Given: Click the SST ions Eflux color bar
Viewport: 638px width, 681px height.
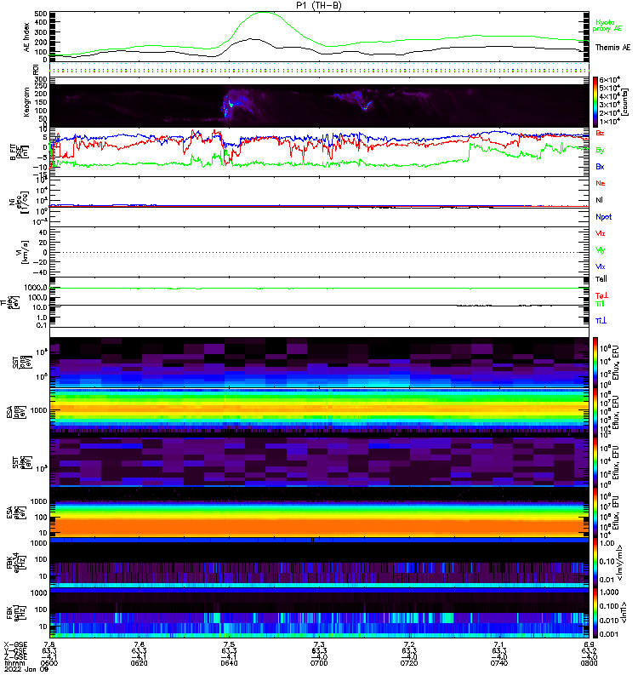Looking at the screenshot, I should [595, 363].
